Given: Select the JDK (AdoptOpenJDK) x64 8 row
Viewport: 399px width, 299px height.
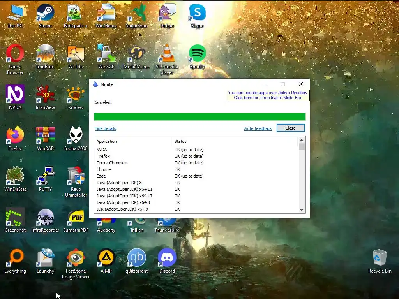Looking at the screenshot, I should click(196, 209).
